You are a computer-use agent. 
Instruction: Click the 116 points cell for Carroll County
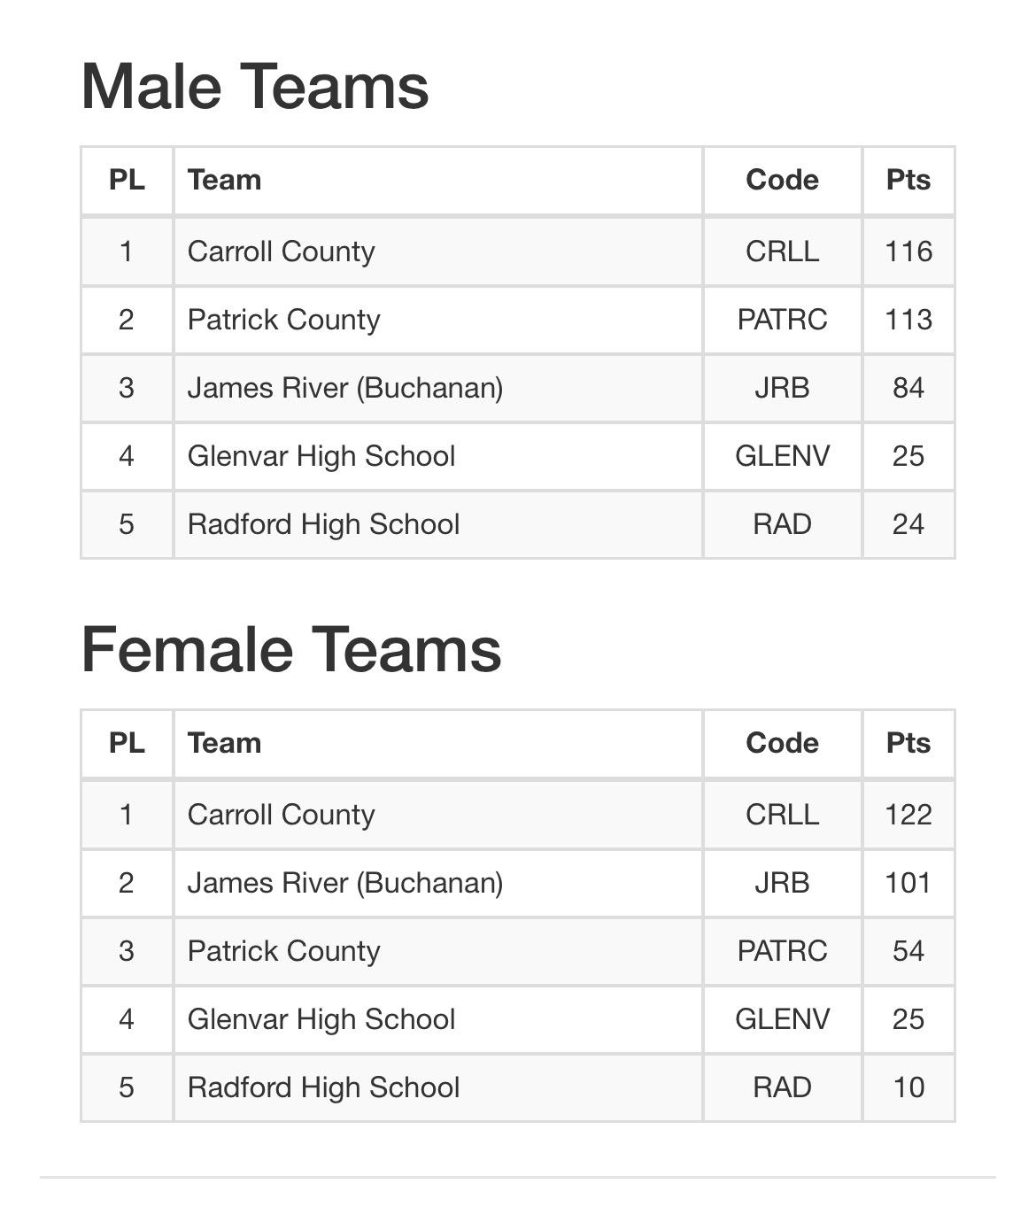pos(908,251)
